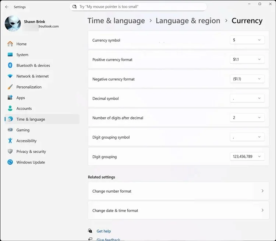Click the Bluetooth & devices sidebar icon
The width and height of the screenshot is (276, 241).
pos(10,65)
